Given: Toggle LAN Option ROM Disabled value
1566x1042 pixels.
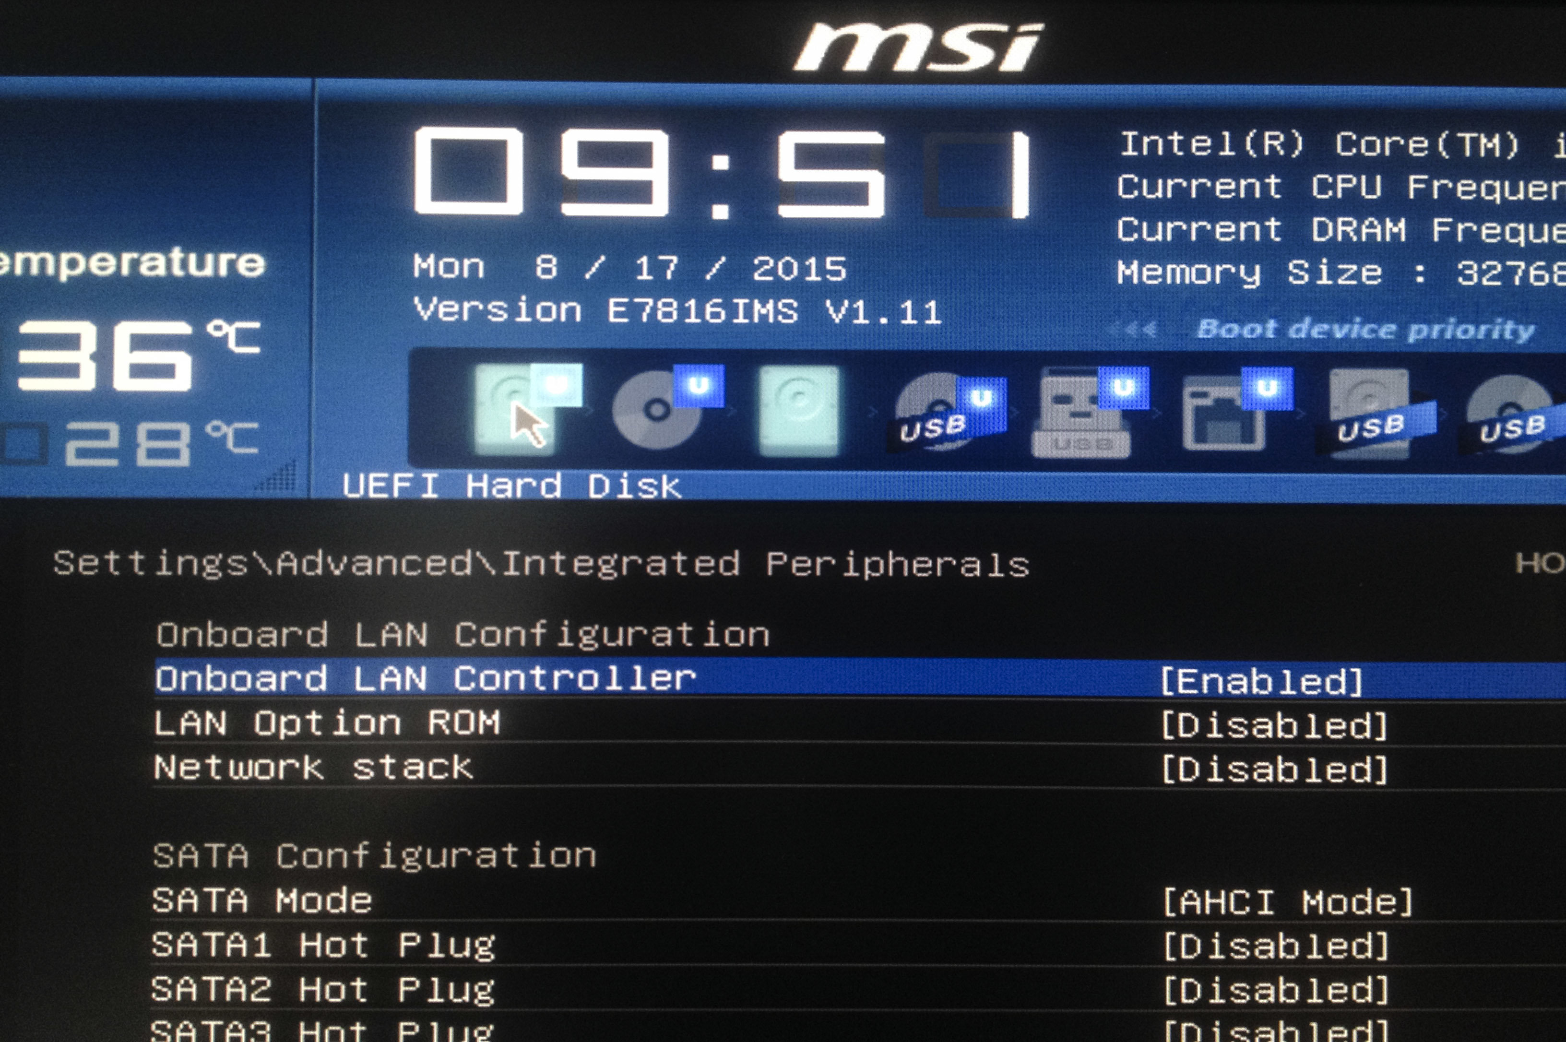Looking at the screenshot, I should (x=1274, y=726).
